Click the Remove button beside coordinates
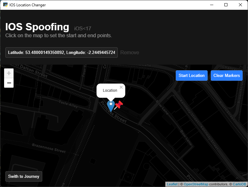 (x=130, y=52)
